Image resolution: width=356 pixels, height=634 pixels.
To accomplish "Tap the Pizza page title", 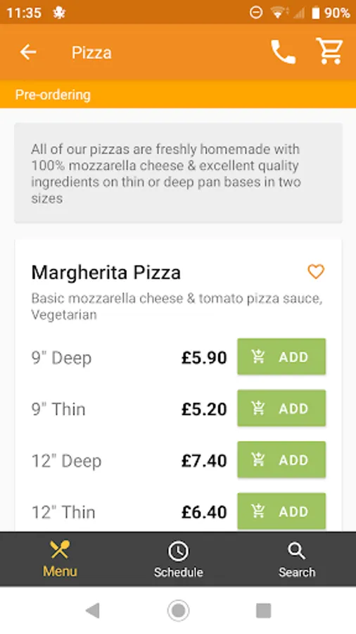I will click(91, 52).
